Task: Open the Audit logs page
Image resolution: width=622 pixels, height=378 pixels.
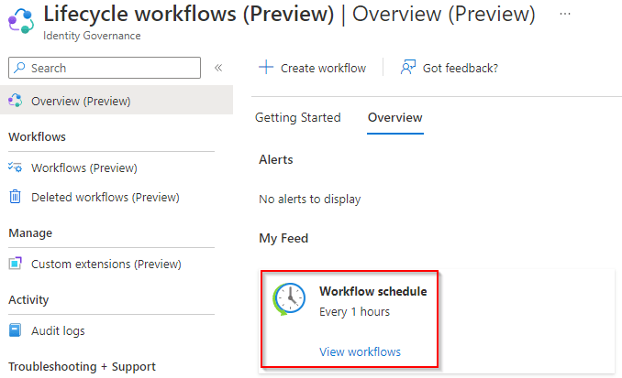Action: (x=58, y=330)
